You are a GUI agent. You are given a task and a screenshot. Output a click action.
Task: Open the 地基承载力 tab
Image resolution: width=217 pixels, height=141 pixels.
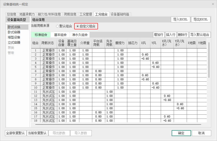tap(27, 14)
